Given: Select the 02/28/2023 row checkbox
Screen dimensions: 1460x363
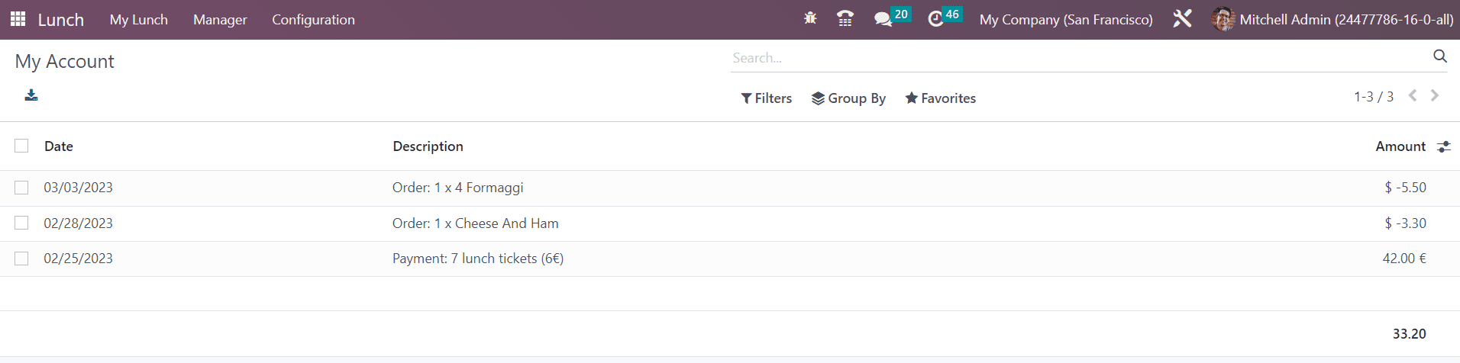Looking at the screenshot, I should point(21,223).
